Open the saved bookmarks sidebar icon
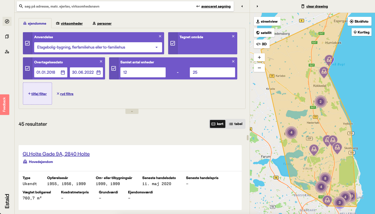Screen dimensions: 375x214 7,37
